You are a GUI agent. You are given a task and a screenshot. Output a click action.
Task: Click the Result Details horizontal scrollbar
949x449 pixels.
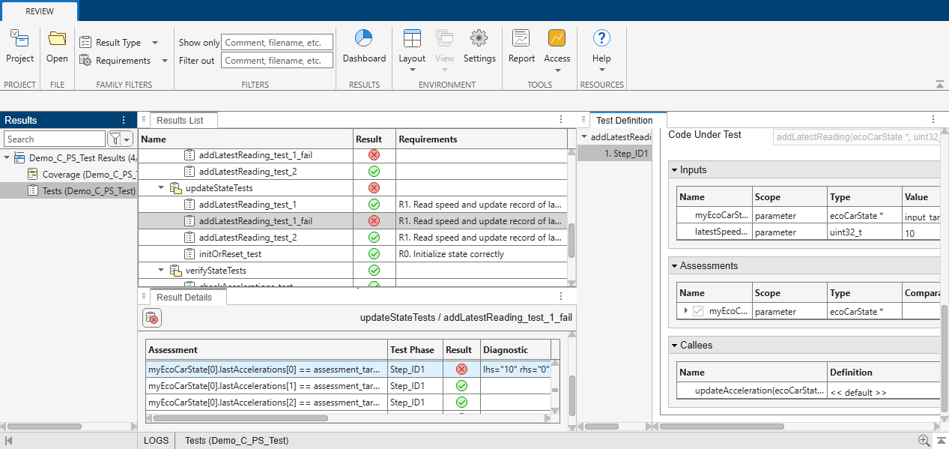240,418
